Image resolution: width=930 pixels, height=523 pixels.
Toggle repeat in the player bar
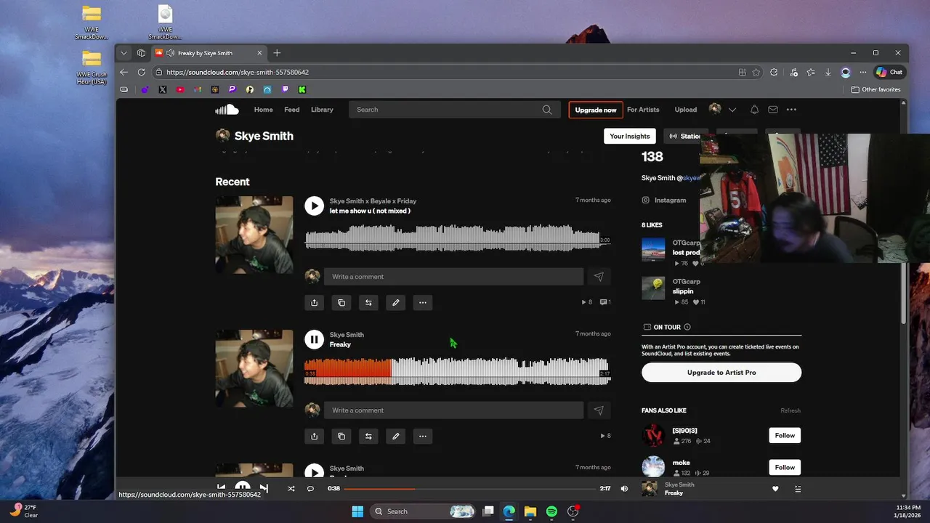pos(310,489)
